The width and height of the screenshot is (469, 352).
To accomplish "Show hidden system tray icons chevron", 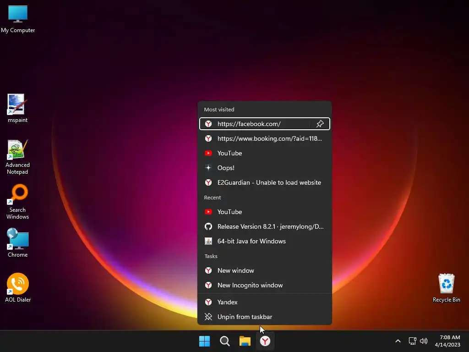I will tap(398, 341).
